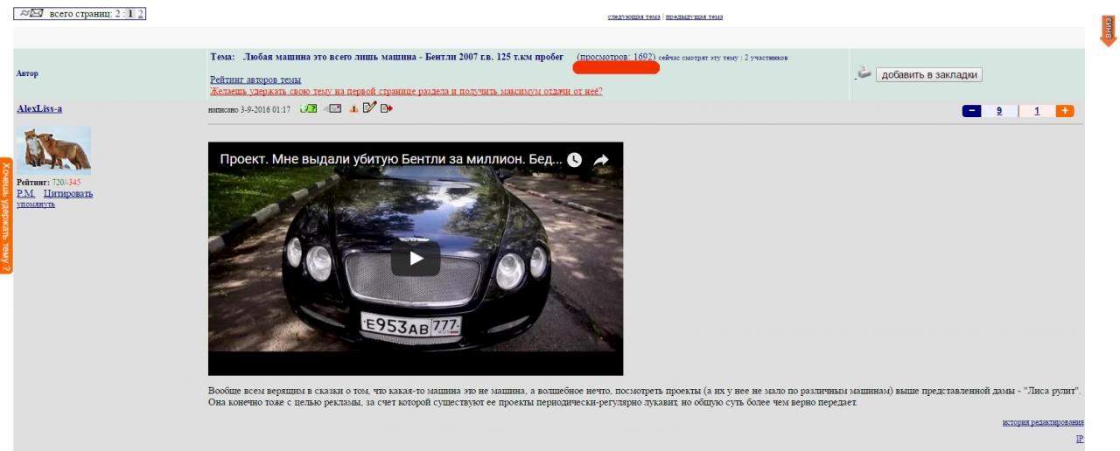Click the video share arrow icon
The width and height of the screenshot is (1120, 451).
point(601,160)
